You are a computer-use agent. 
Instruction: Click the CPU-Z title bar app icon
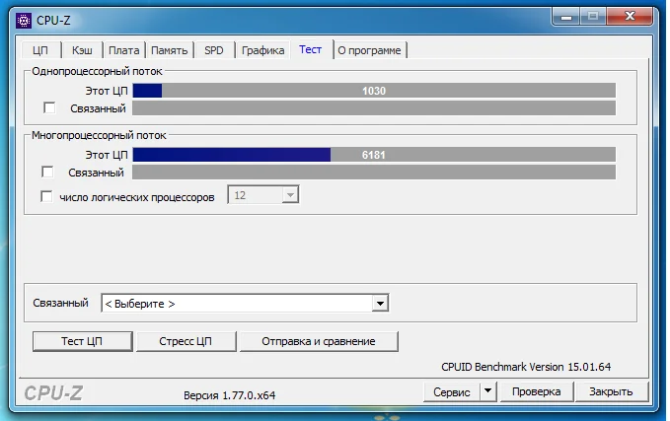tap(24, 20)
